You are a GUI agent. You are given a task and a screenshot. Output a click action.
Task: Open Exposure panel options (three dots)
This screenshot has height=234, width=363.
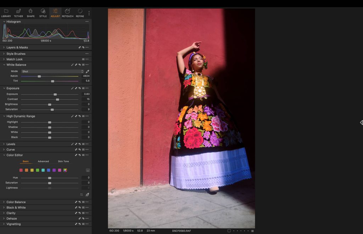87,88
